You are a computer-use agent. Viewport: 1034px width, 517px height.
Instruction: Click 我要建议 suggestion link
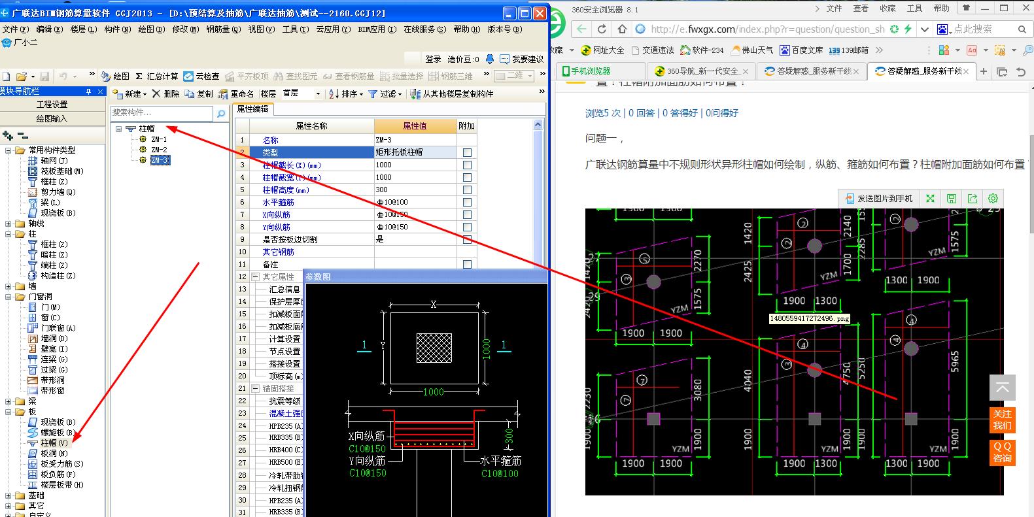point(521,59)
